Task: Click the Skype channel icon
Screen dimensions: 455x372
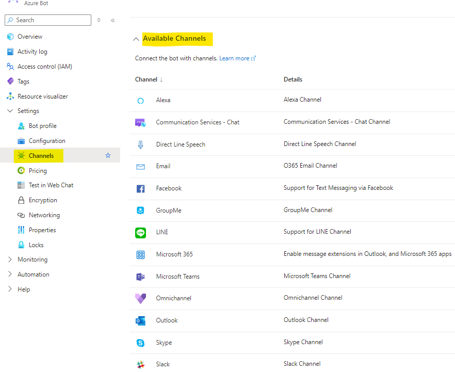Action: pos(140,343)
